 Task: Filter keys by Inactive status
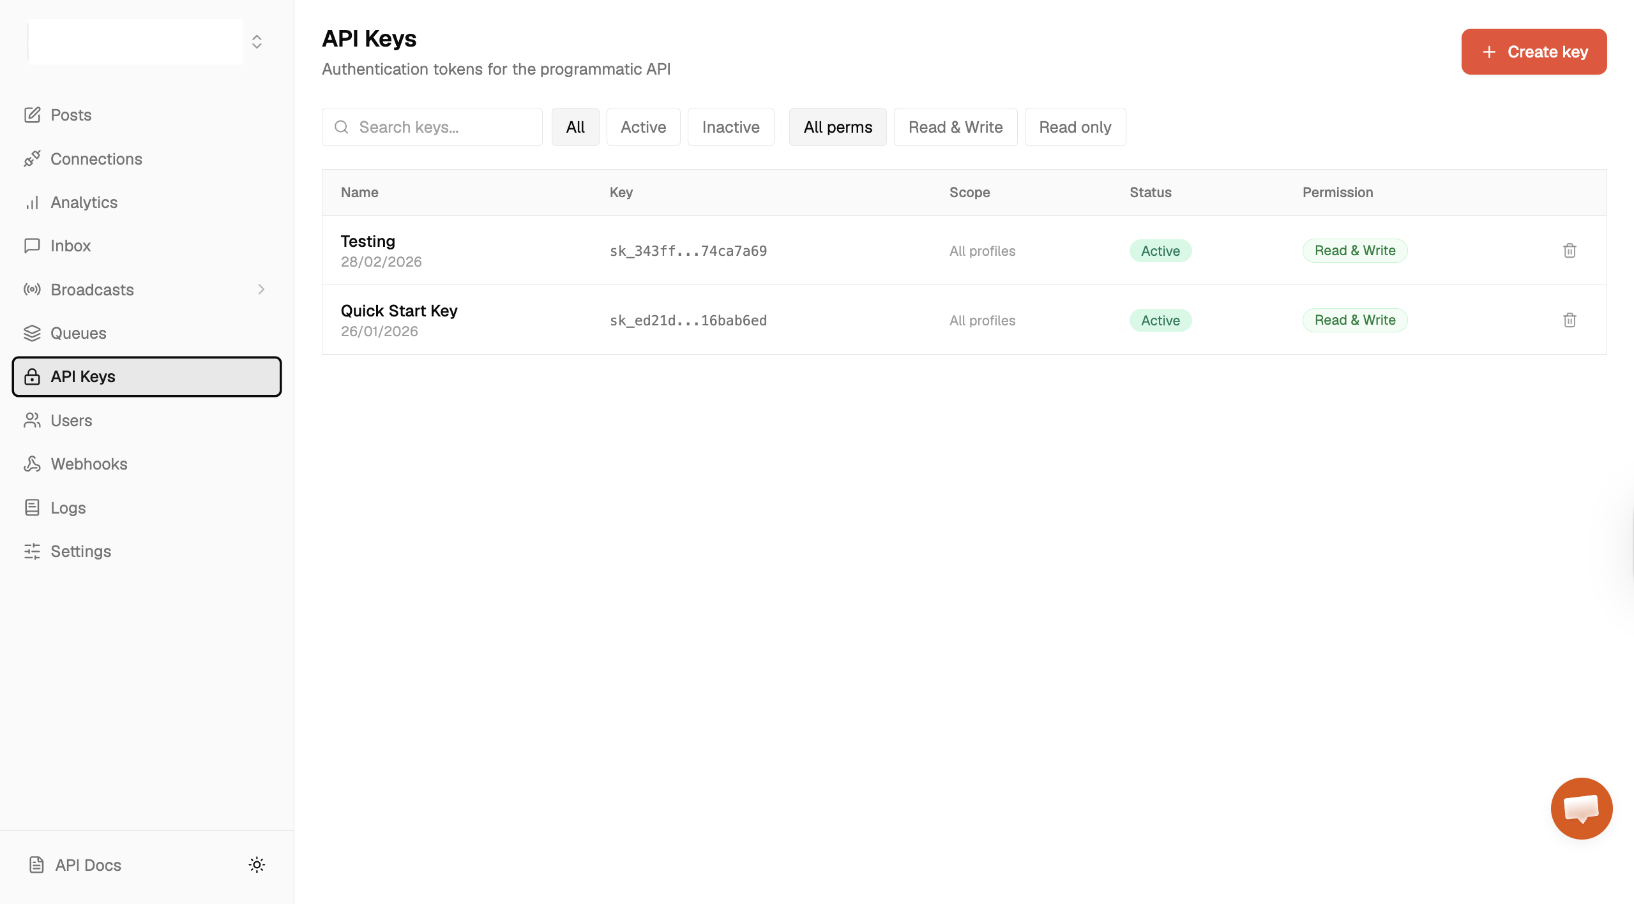coord(730,127)
